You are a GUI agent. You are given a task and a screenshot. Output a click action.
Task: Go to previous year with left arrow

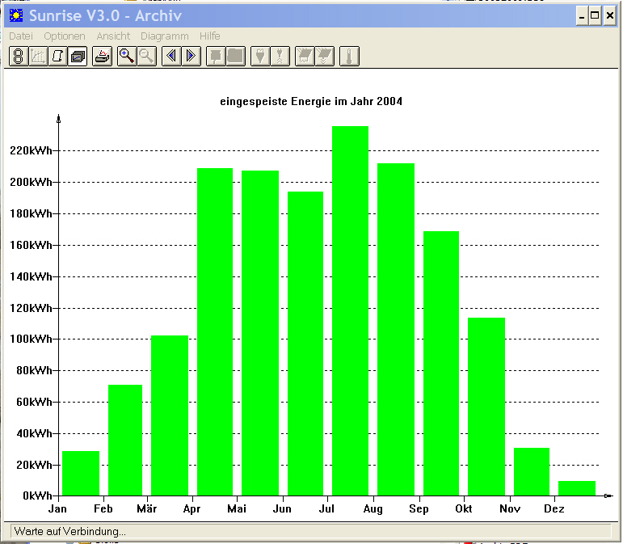tap(171, 56)
